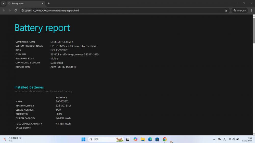
Task: Click manufacturer value 333-AC-31-A
Action: click(x=63, y=106)
